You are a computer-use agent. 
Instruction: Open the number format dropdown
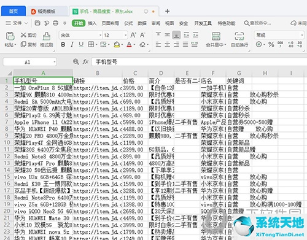point(302,35)
